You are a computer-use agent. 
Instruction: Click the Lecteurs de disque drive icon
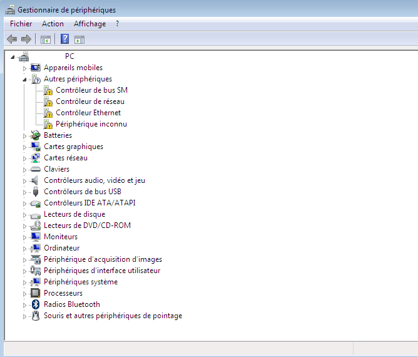[x=36, y=215]
